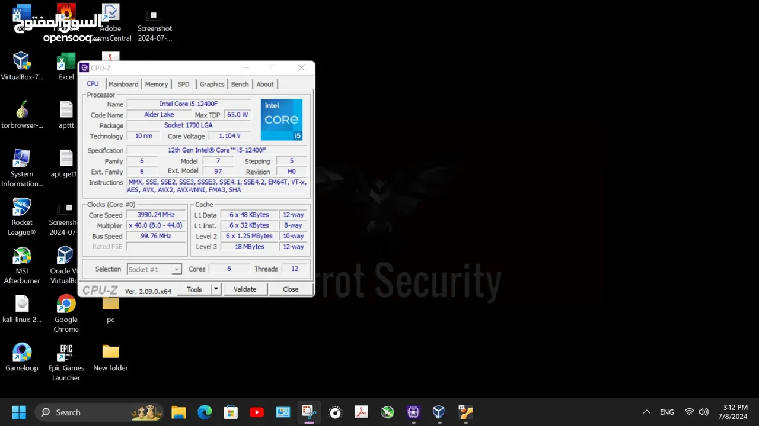The image size is (759, 426).
Task: Launch Rocket League from desktop
Action: tap(22, 217)
